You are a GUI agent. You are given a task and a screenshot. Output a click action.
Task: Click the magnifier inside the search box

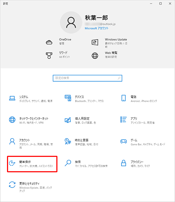119,78
